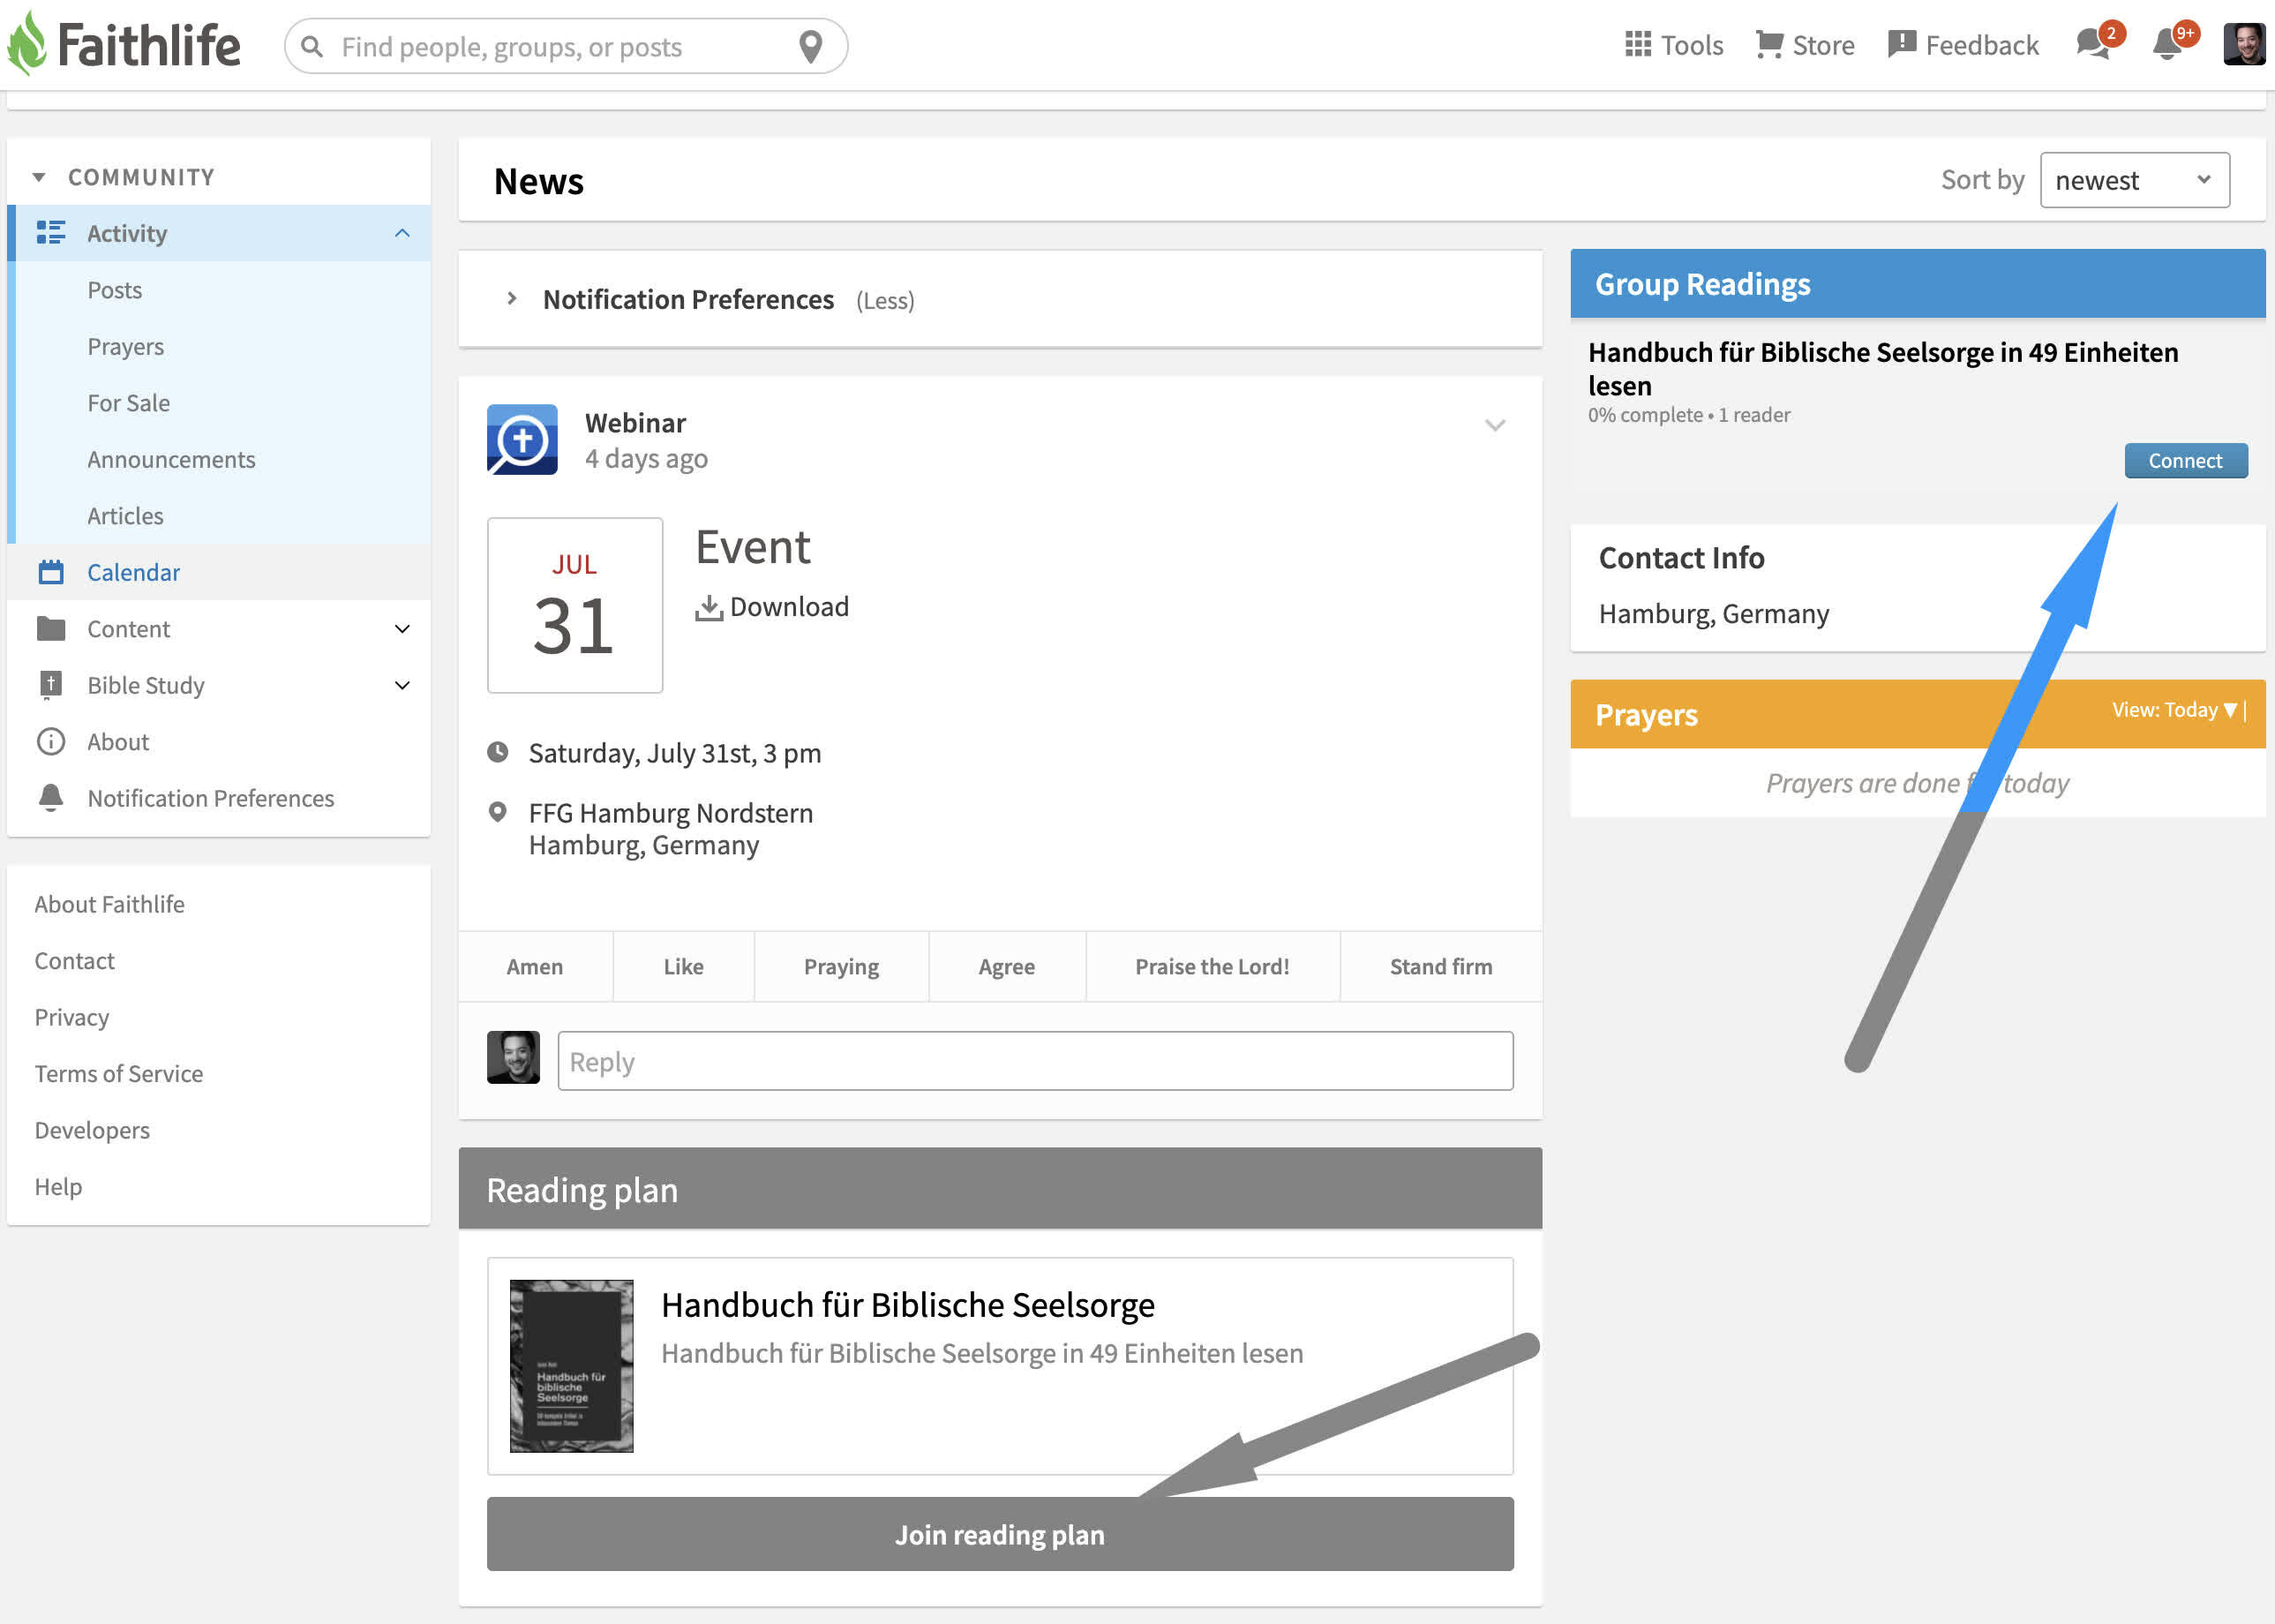Open the user profile avatar menu
The height and width of the screenshot is (1624, 2275).
(2244, 44)
